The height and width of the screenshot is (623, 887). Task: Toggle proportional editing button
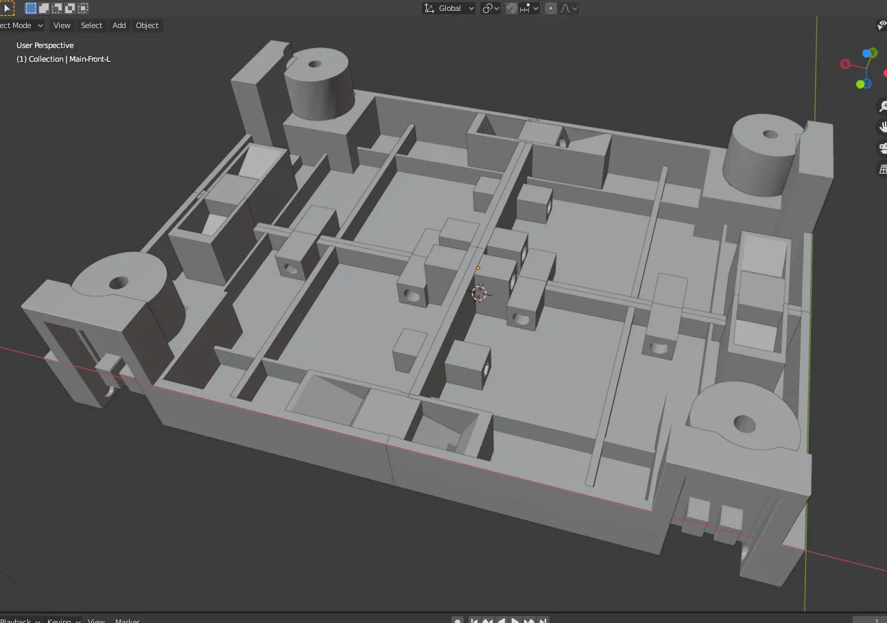(550, 8)
